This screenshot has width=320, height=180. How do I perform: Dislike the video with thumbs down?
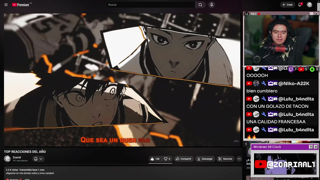pos(167,159)
